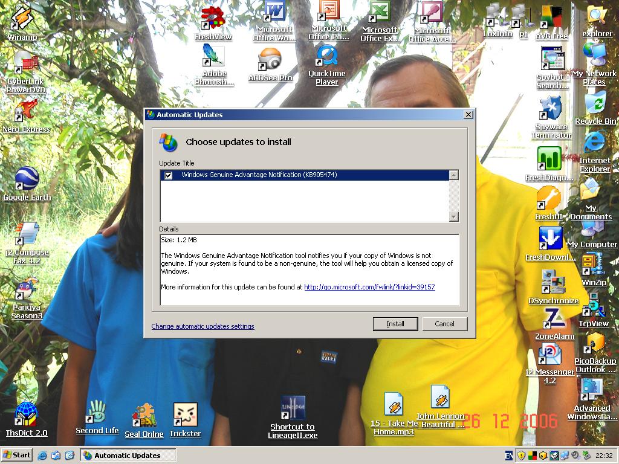Open the Change automatic updates settings link
Screen dimensions: 619x464
tap(203, 326)
